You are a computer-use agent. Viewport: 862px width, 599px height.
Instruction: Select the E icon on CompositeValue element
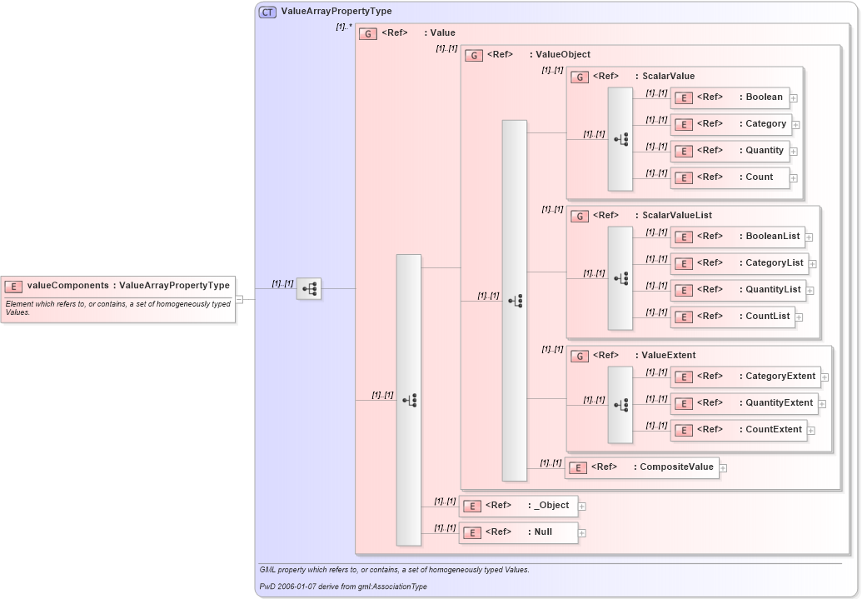point(577,468)
